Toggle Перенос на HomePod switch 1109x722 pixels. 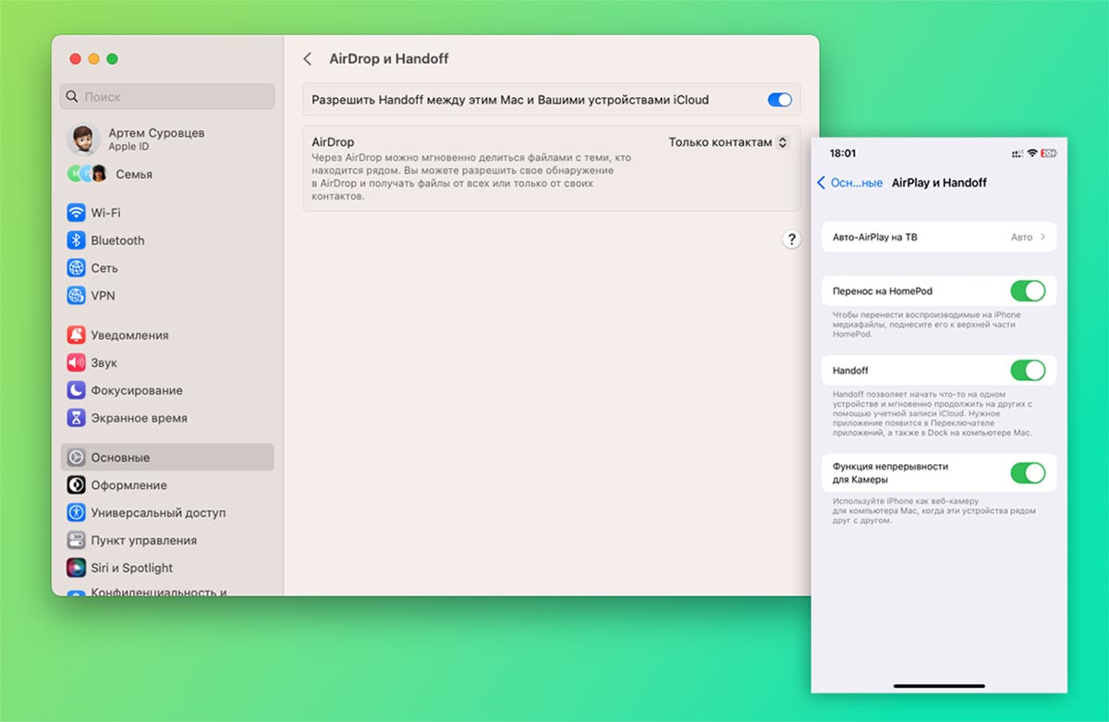1028,291
